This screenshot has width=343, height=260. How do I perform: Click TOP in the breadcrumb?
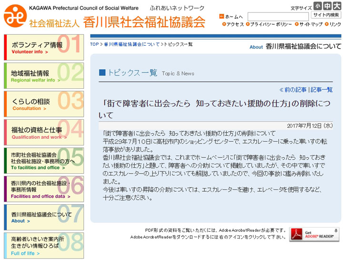click(x=94, y=44)
